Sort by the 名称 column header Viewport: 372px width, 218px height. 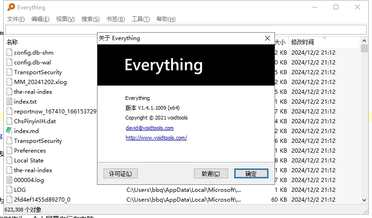12,42
